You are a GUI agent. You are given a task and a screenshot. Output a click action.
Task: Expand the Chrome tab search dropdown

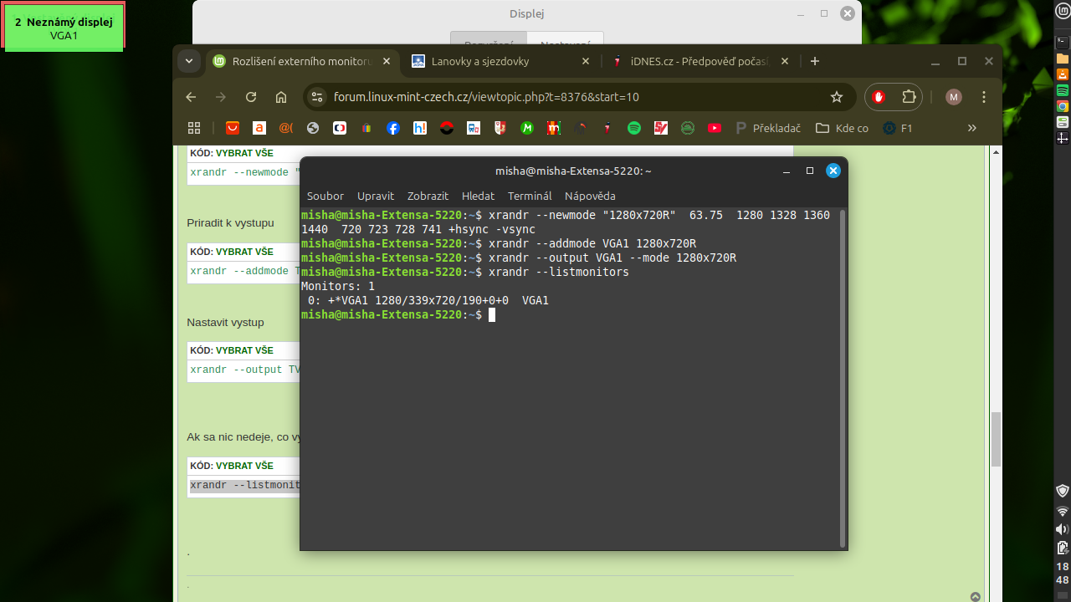(x=189, y=61)
